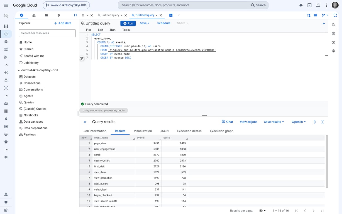Collapse the query editor with chevron

click(324, 23)
